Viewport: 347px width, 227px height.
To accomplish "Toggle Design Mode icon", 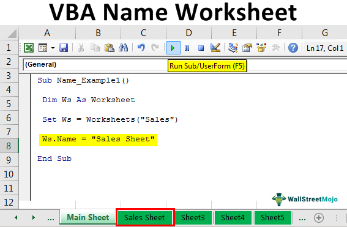I will coord(215,48).
